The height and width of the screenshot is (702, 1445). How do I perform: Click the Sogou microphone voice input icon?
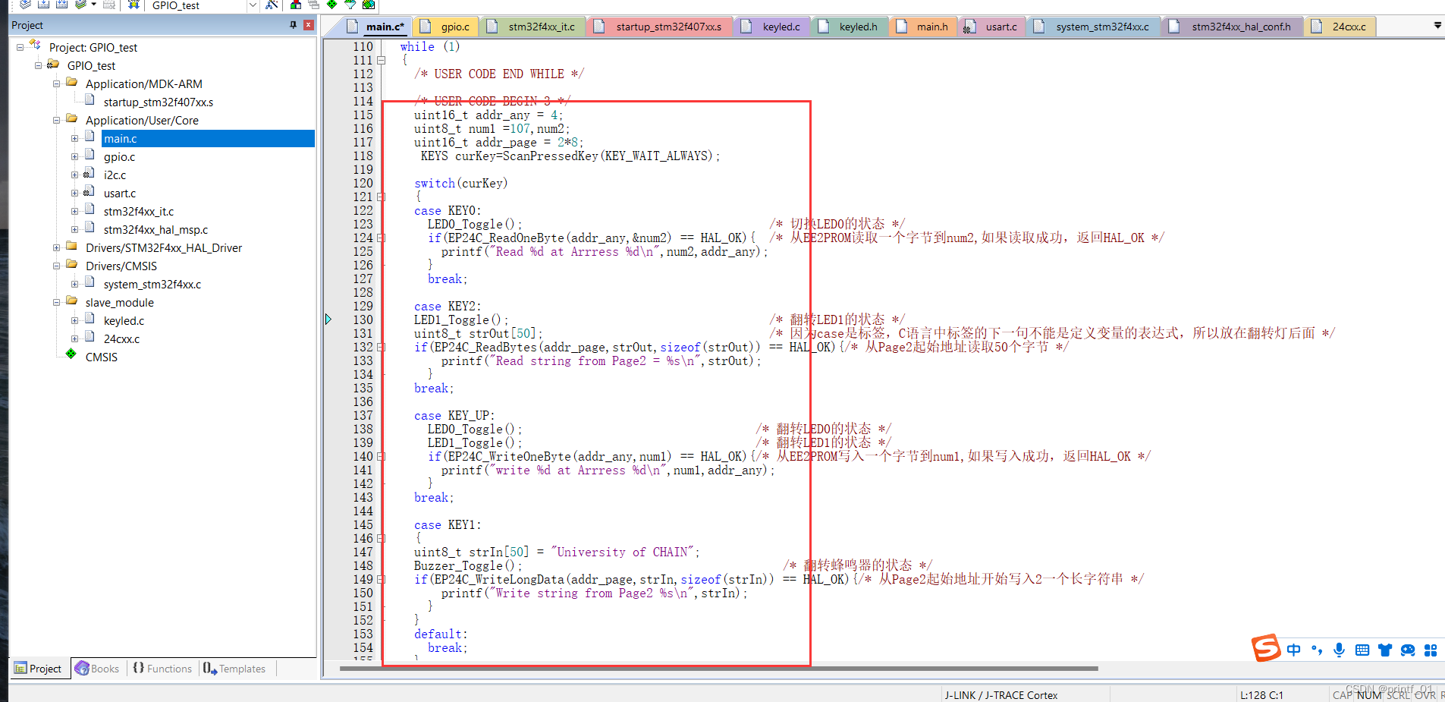click(x=1340, y=650)
